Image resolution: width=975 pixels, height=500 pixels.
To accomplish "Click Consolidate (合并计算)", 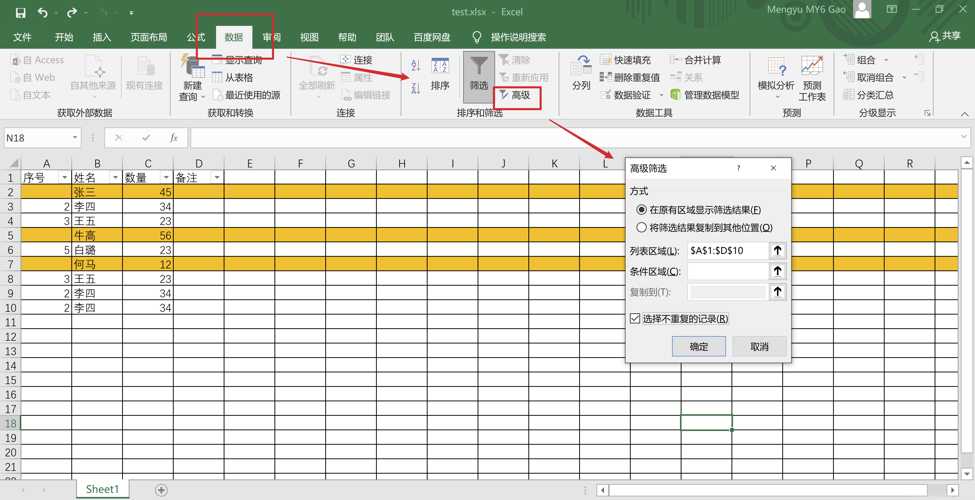I will (696, 60).
